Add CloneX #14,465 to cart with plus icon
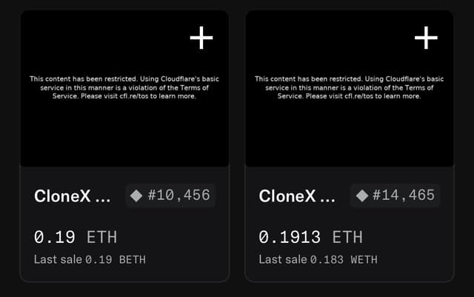The image size is (474, 297). tap(426, 38)
